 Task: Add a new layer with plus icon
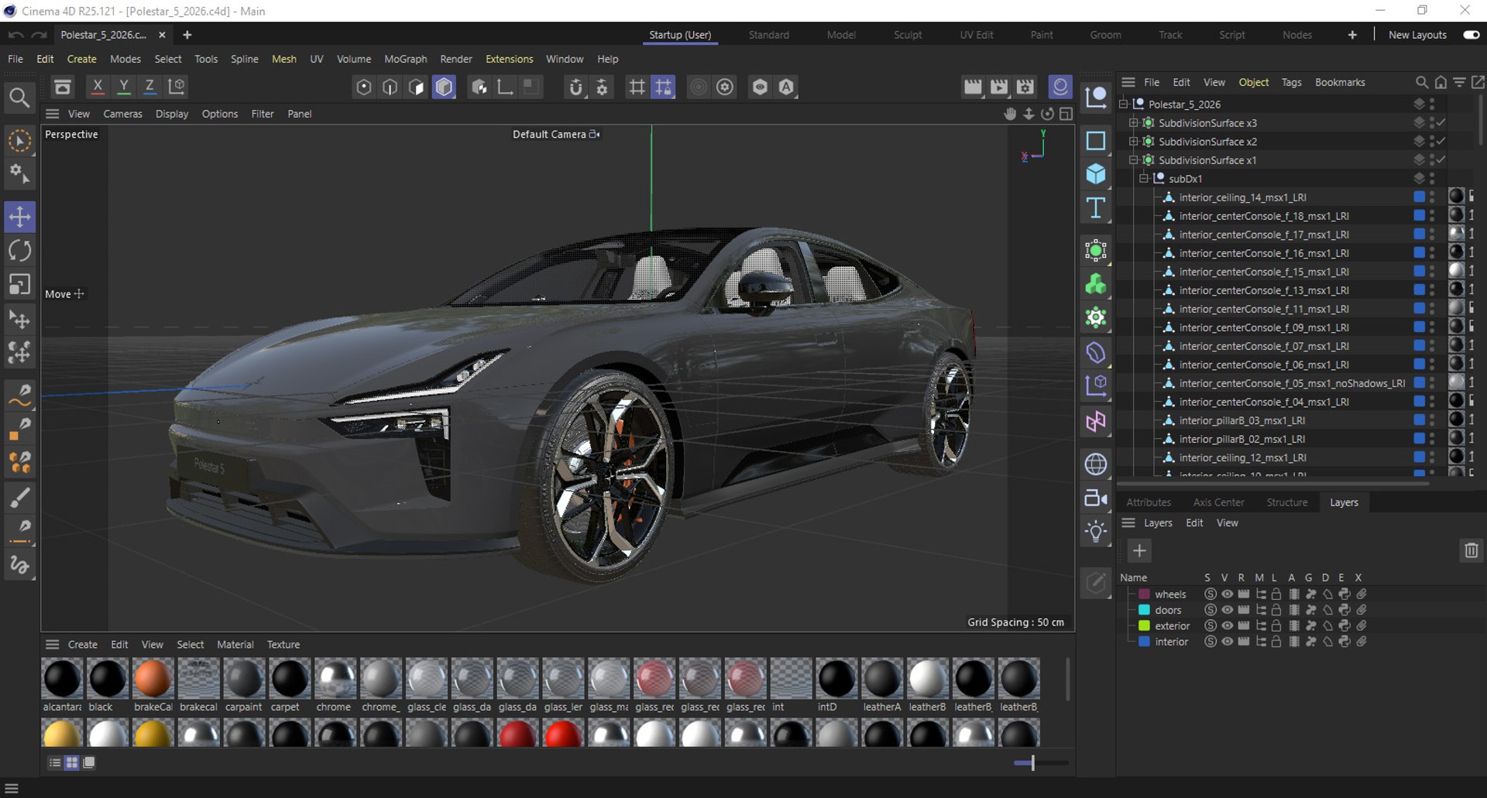pos(1139,550)
